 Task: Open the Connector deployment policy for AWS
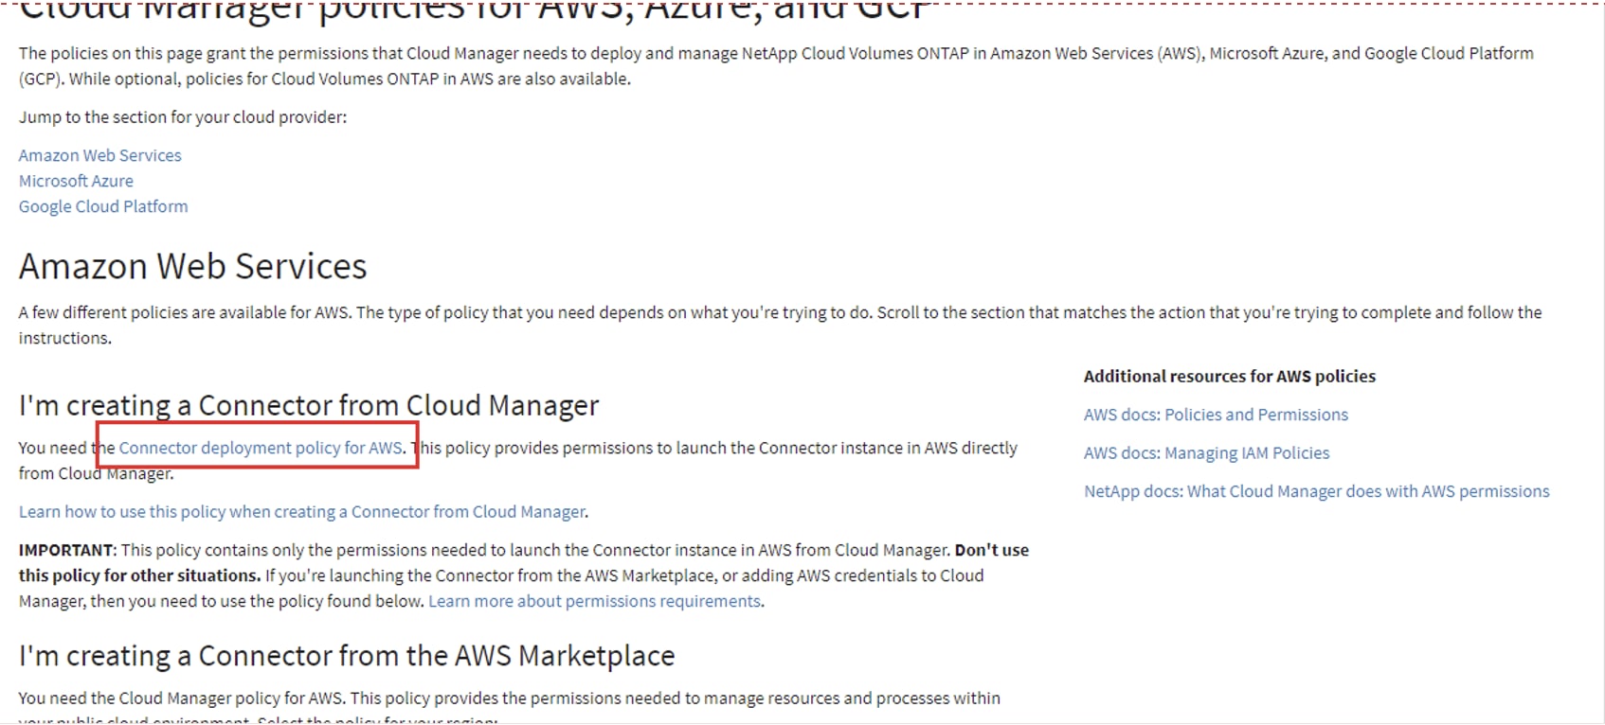(x=261, y=448)
